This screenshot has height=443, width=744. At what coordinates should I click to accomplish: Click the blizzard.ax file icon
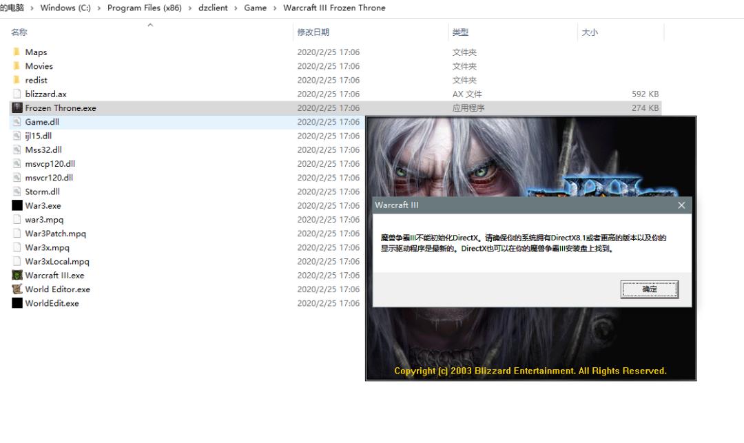17,94
